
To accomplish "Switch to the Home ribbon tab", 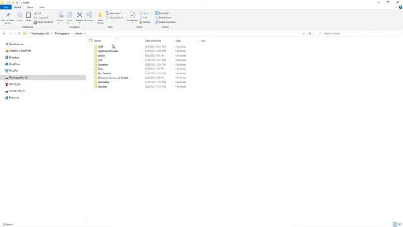I will 18,7.
